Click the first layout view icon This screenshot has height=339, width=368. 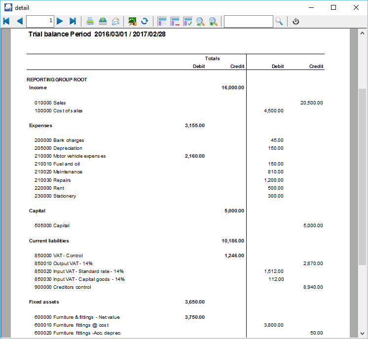coord(162,21)
